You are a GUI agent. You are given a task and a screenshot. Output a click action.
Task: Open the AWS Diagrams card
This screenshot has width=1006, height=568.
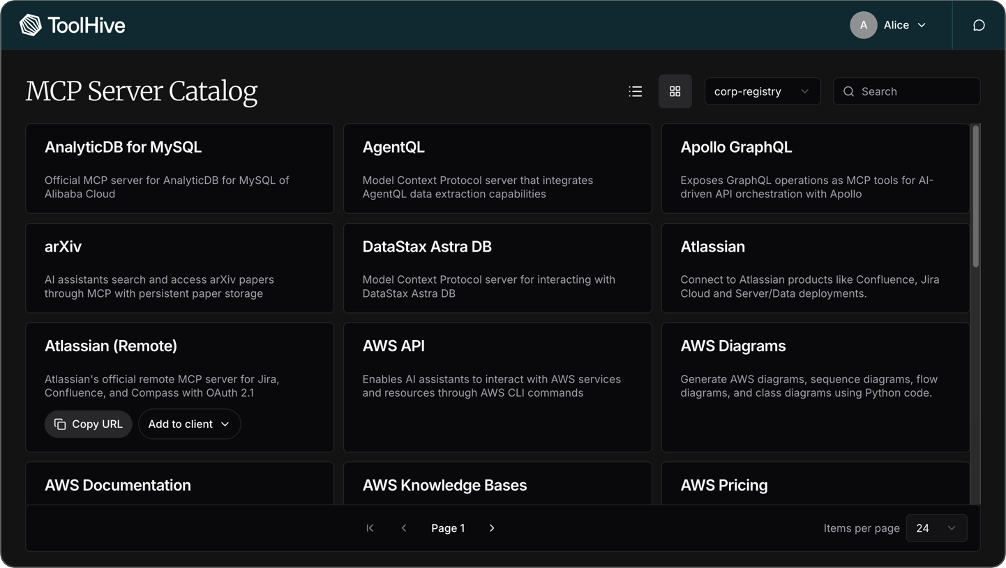816,387
